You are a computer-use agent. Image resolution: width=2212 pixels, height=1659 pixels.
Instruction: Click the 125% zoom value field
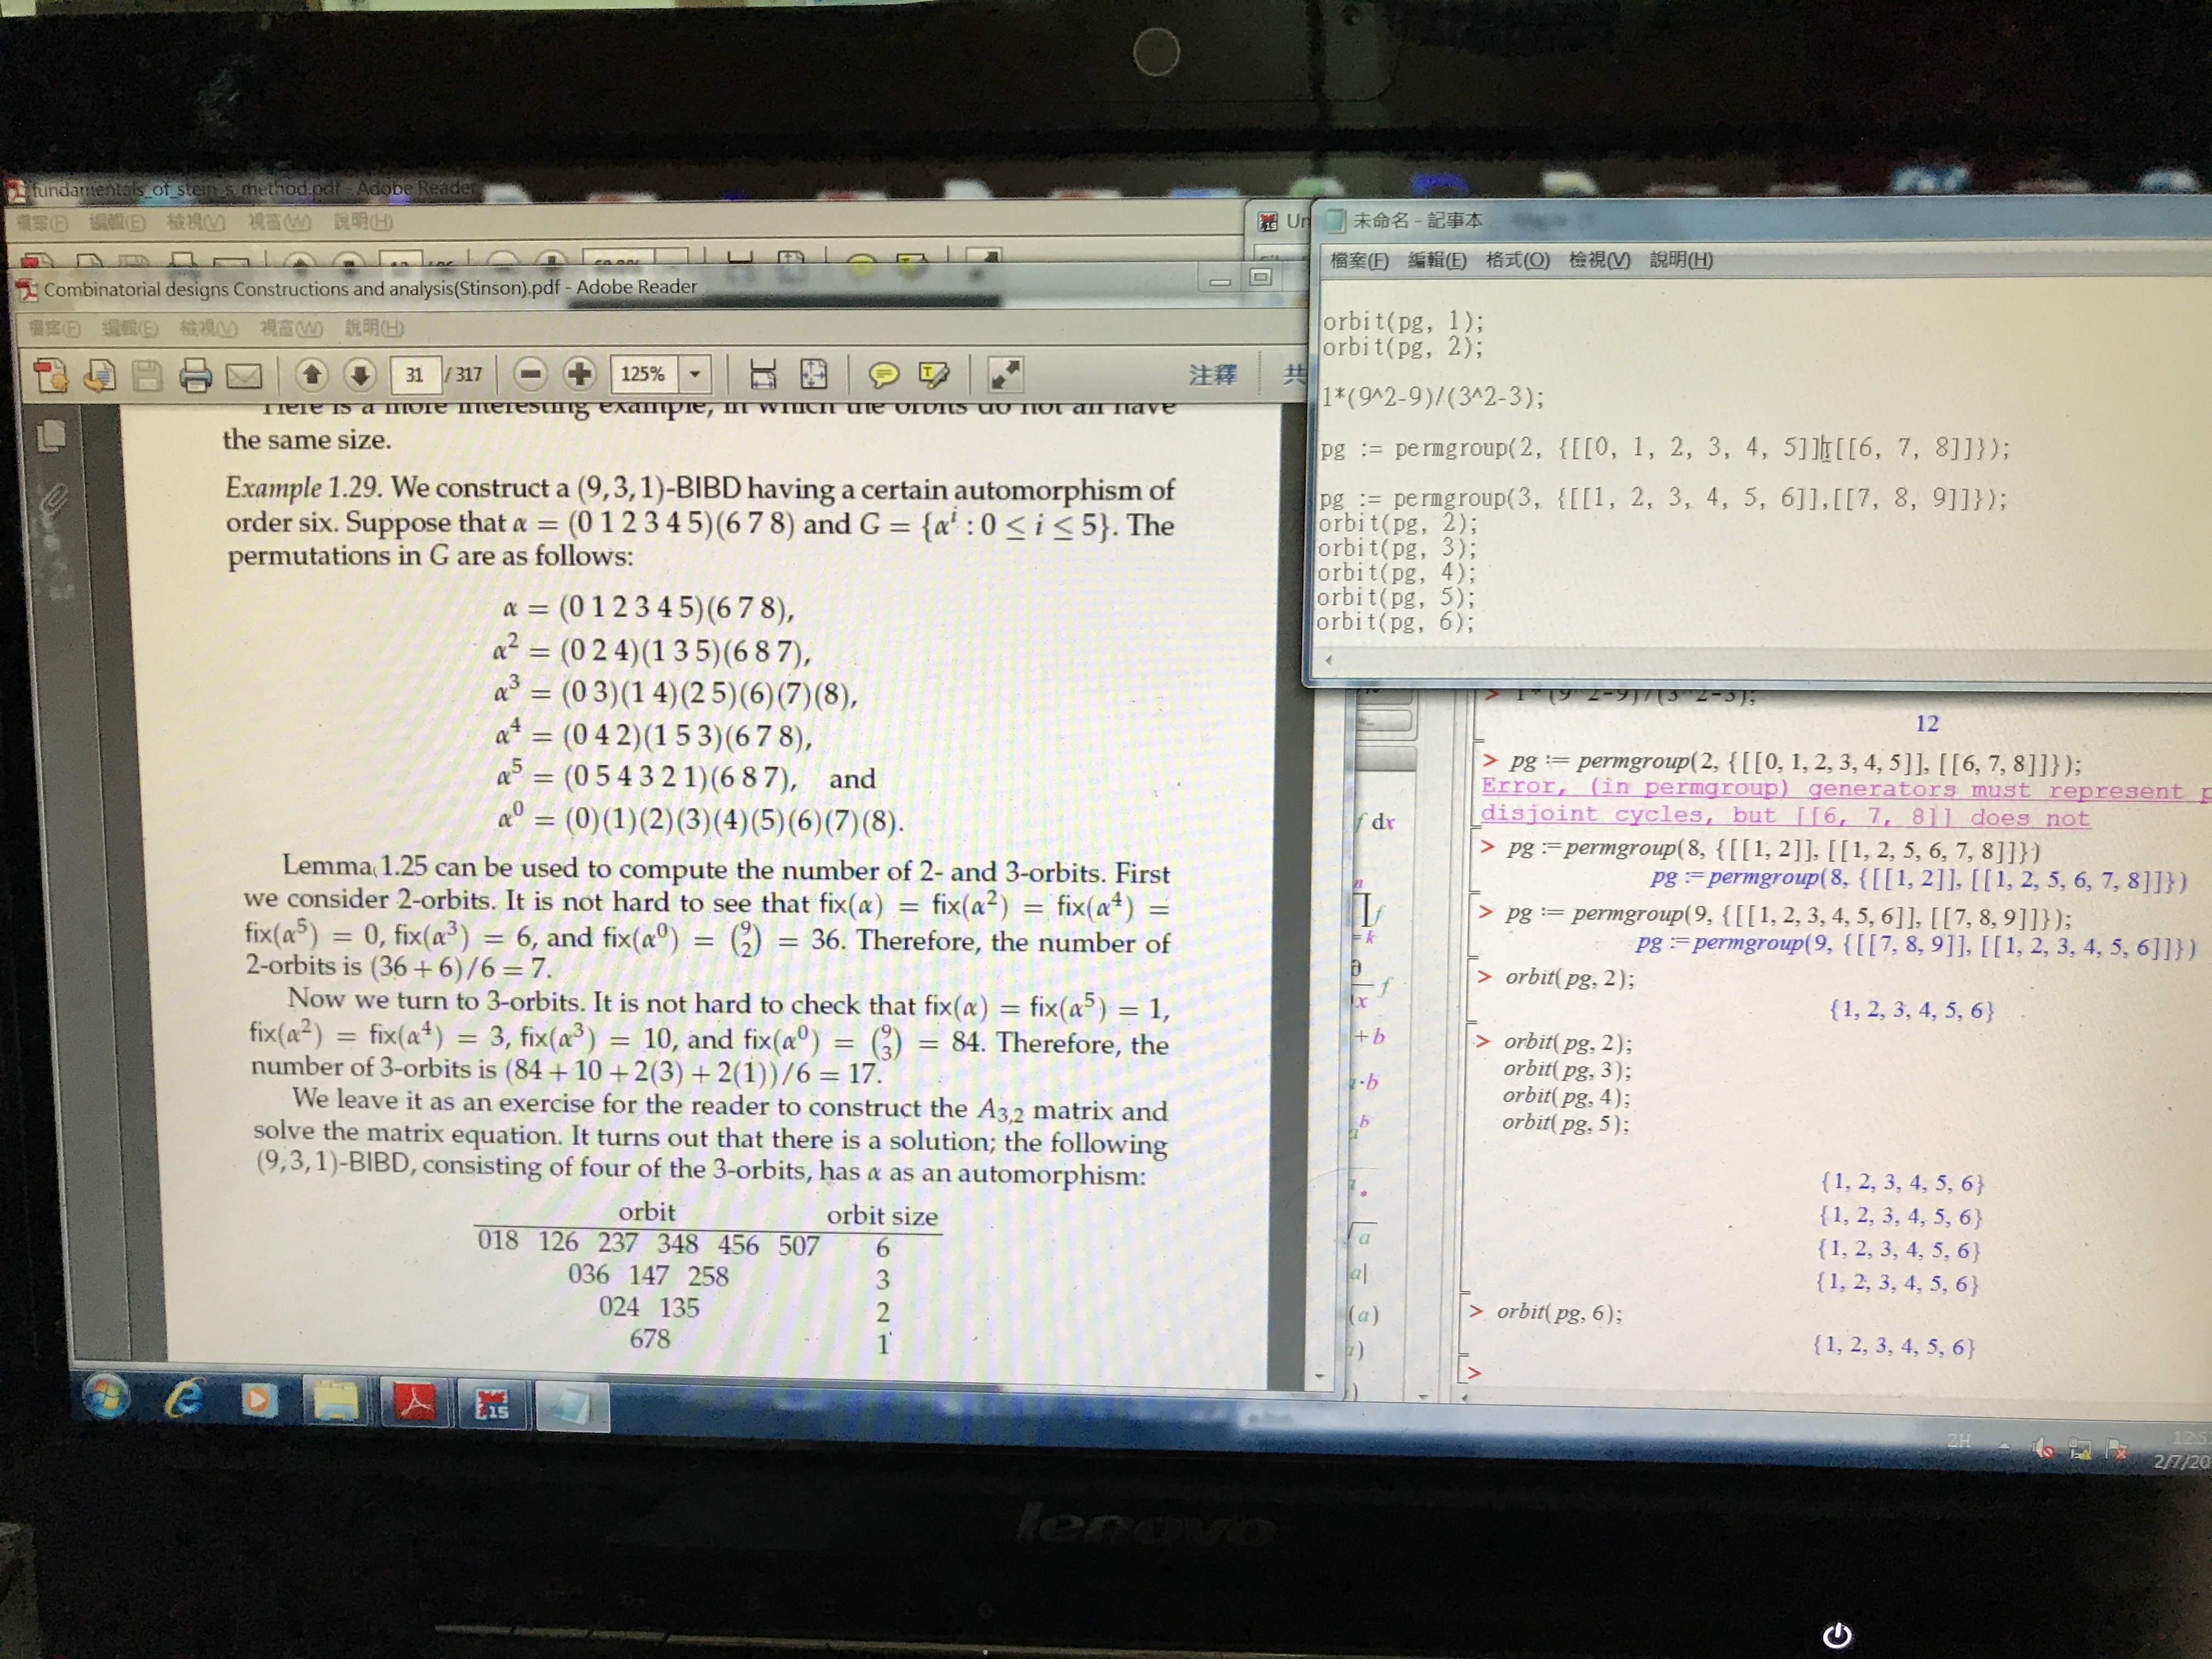[x=645, y=374]
